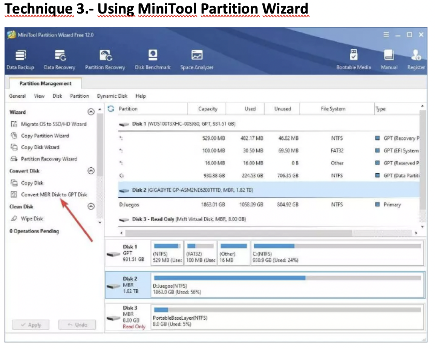Select the D:Juegos partition row
This screenshot has height=349, width=435.
(x=268, y=205)
